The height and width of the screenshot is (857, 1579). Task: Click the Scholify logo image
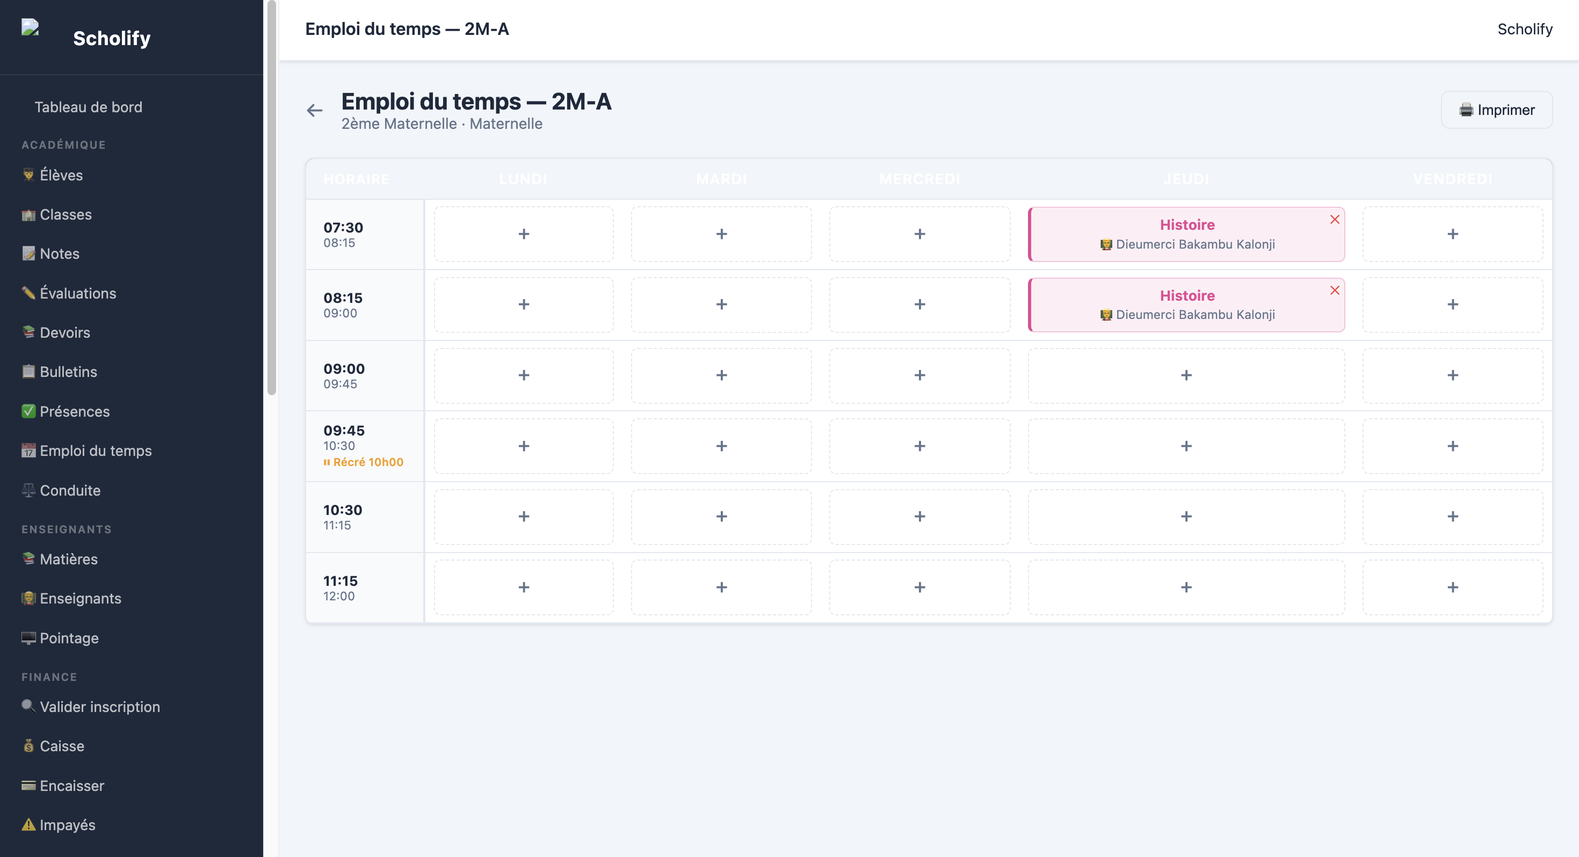click(30, 27)
